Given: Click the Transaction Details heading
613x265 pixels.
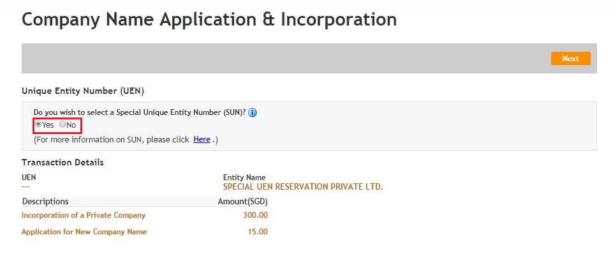Looking at the screenshot, I should pos(63,162).
